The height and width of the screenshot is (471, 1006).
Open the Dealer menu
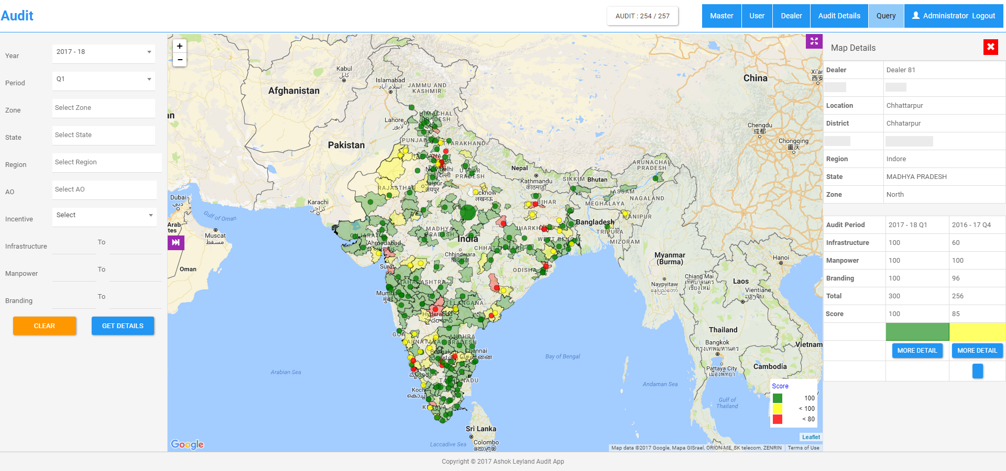(791, 16)
